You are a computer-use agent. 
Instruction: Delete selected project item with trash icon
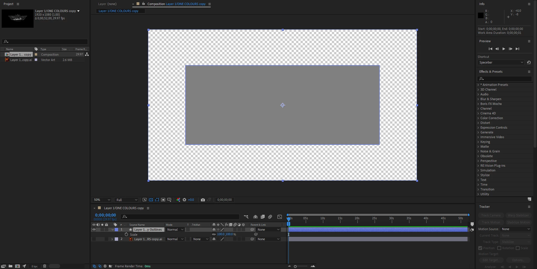point(44,266)
